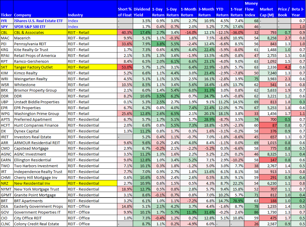This screenshot has width=306, height=227.
Task: Click the Ramco-Gershenson company cell
Action: (x=40, y=62)
